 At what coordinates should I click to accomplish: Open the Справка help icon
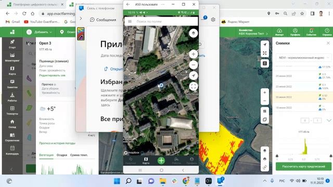(327, 32)
